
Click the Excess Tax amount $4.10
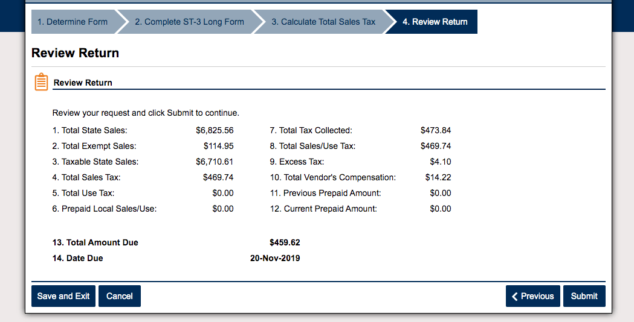(441, 162)
